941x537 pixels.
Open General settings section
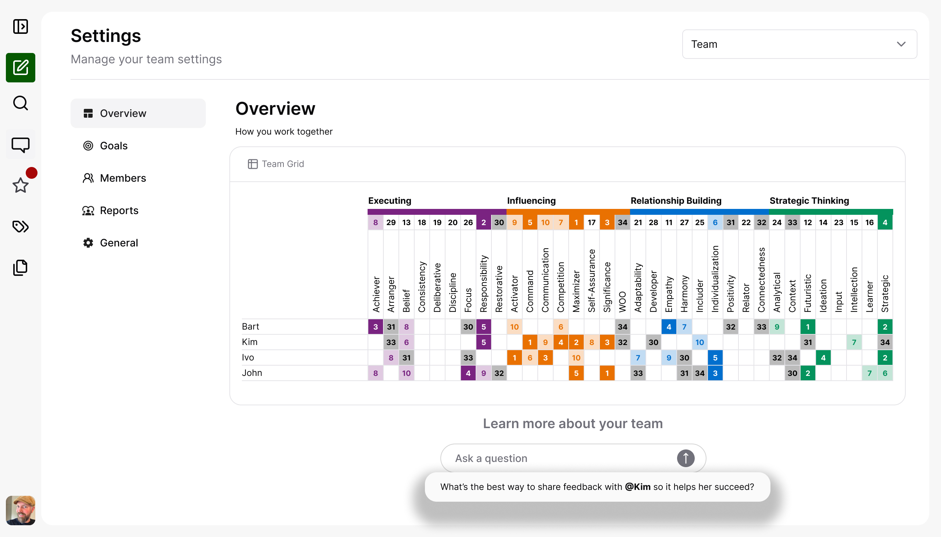point(119,243)
